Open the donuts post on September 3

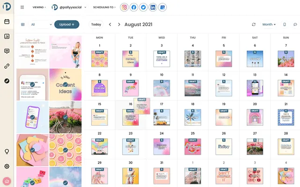255,176
